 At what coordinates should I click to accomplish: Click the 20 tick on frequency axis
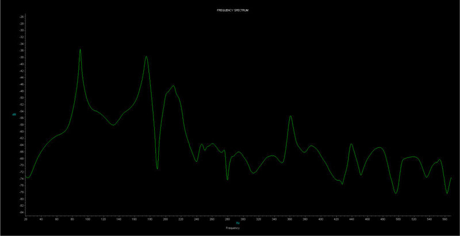[25, 219]
